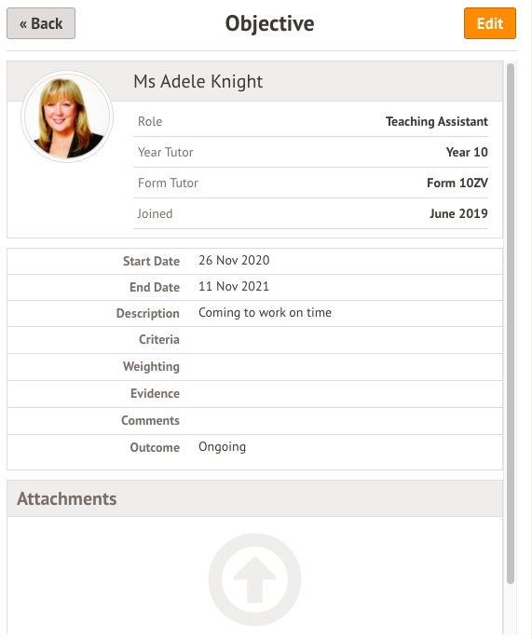Viewport: 532px width, 639px height.
Task: Click the Form Tutor value Form 10ZV
Action: [x=457, y=183]
